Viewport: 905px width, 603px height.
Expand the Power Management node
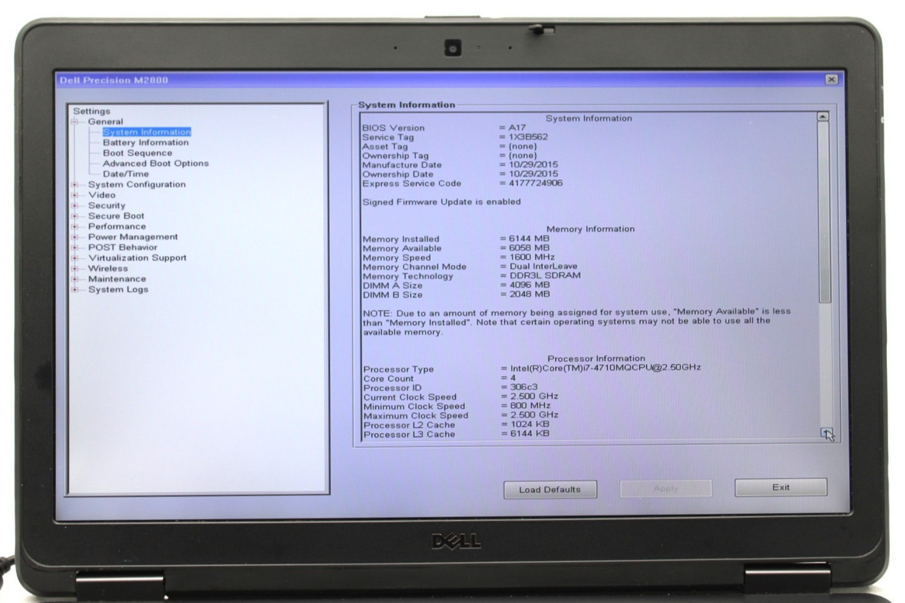75,237
